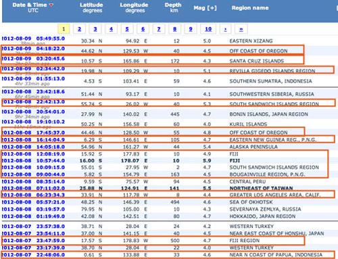Click bold region NORTHEAST OF TAIWAN
The image size is (338, 259).
click(261, 188)
